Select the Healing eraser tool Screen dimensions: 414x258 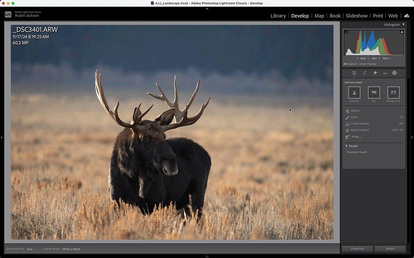[375, 73]
